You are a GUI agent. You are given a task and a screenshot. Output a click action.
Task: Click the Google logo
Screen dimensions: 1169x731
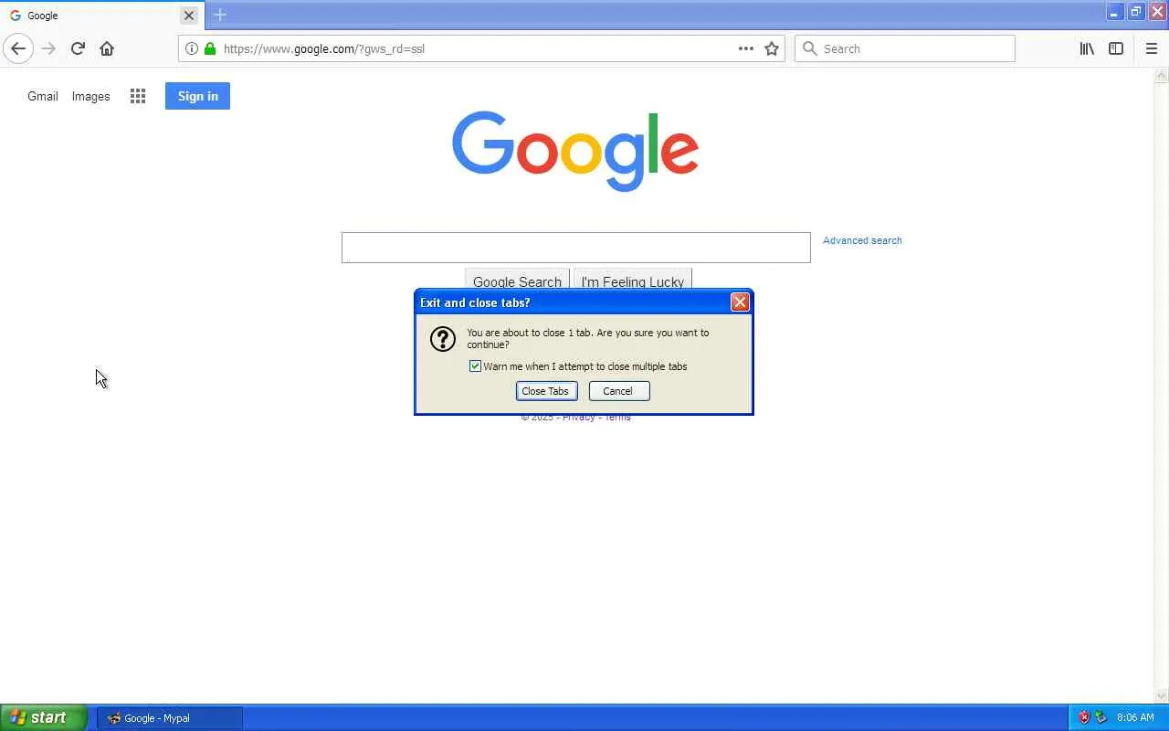click(x=575, y=151)
